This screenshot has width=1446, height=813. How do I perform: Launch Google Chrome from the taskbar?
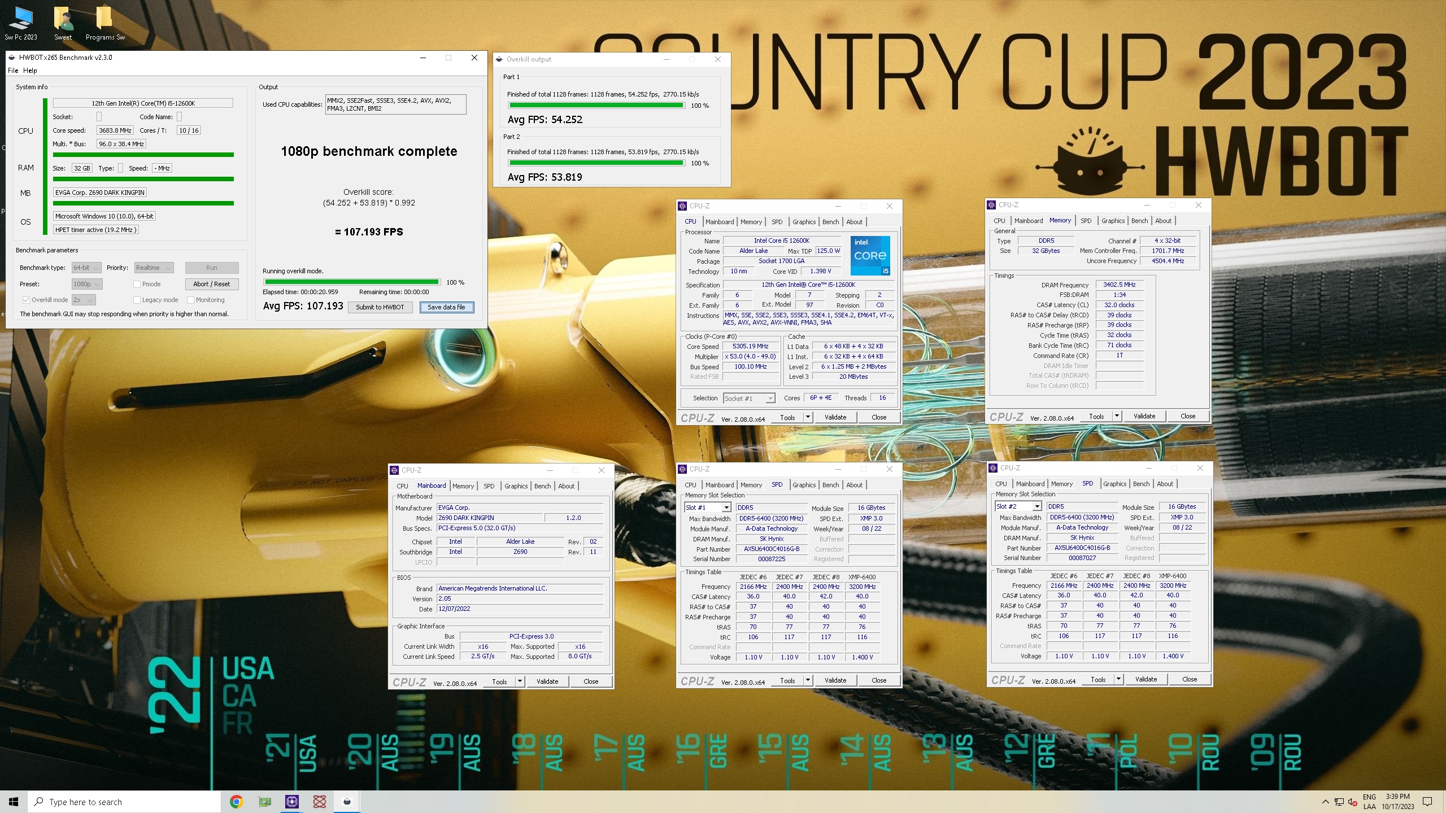(x=236, y=802)
